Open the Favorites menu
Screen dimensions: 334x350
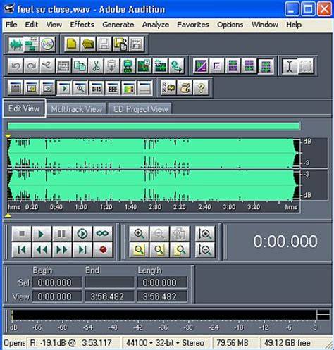coord(193,25)
